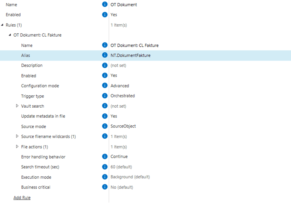Click info icon next to Business critical
291x206 pixels.
[x=105, y=187]
